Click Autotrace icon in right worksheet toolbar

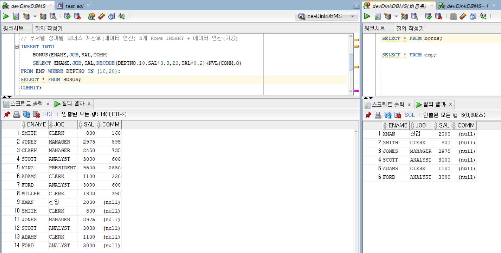pyautogui.click(x=404, y=16)
